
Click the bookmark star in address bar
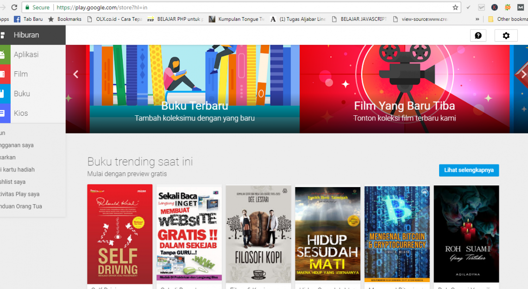pos(455,7)
